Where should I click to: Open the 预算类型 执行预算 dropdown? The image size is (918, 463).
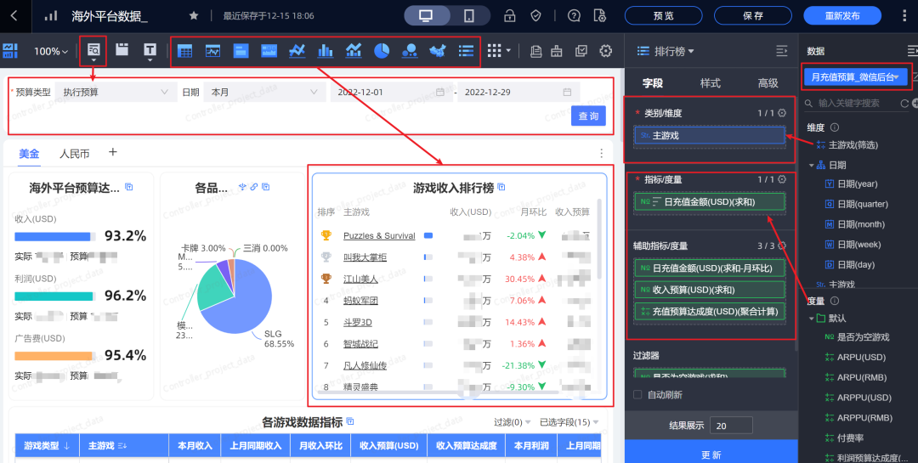(115, 92)
